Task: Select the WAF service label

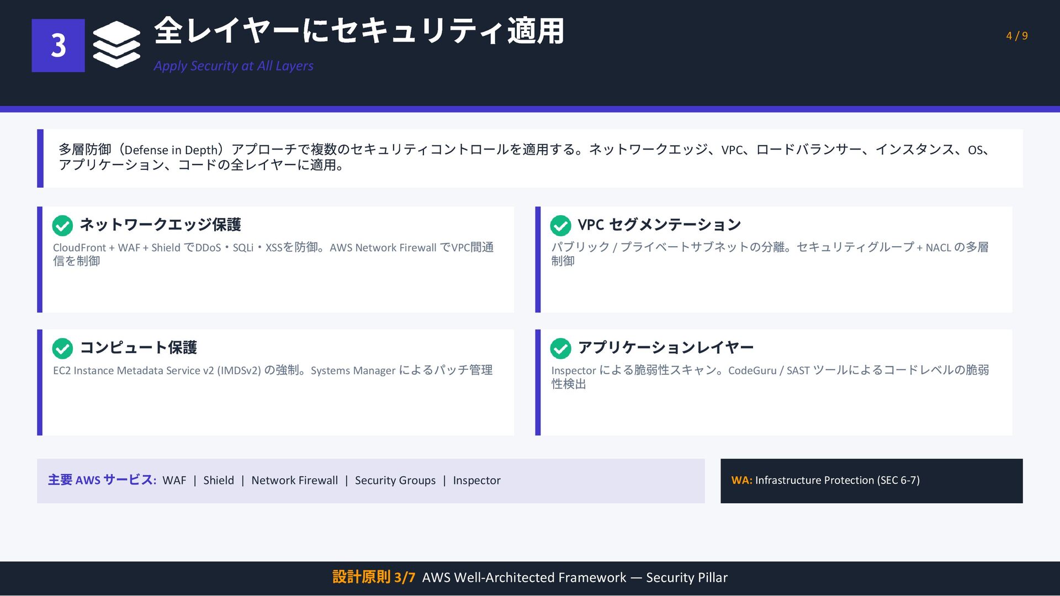Action: 174,481
